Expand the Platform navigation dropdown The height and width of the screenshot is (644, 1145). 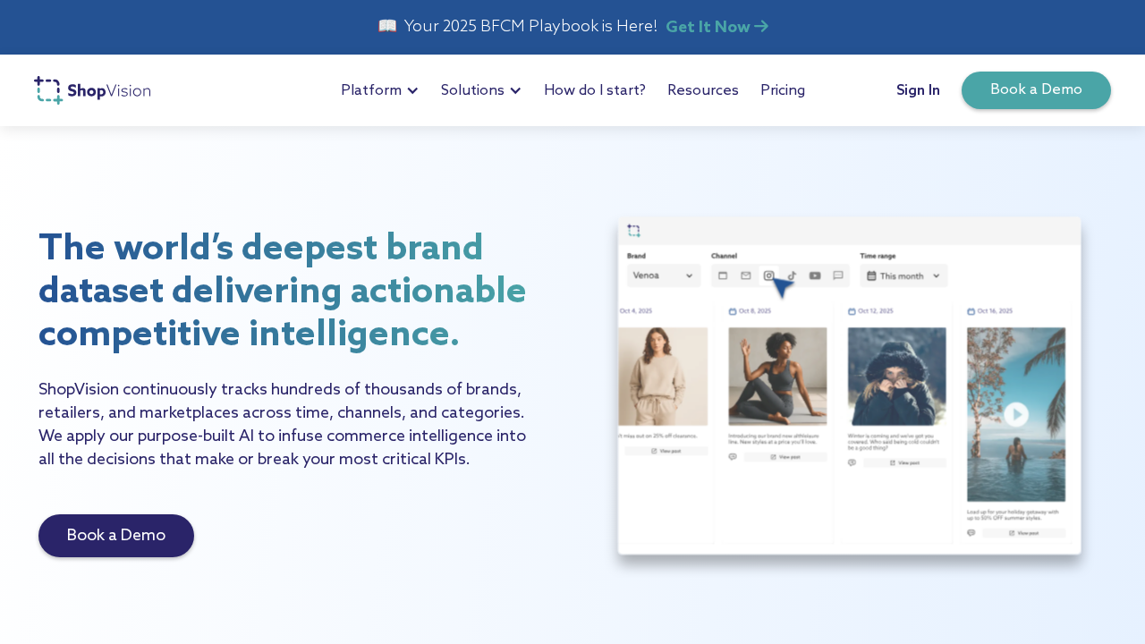tap(379, 89)
